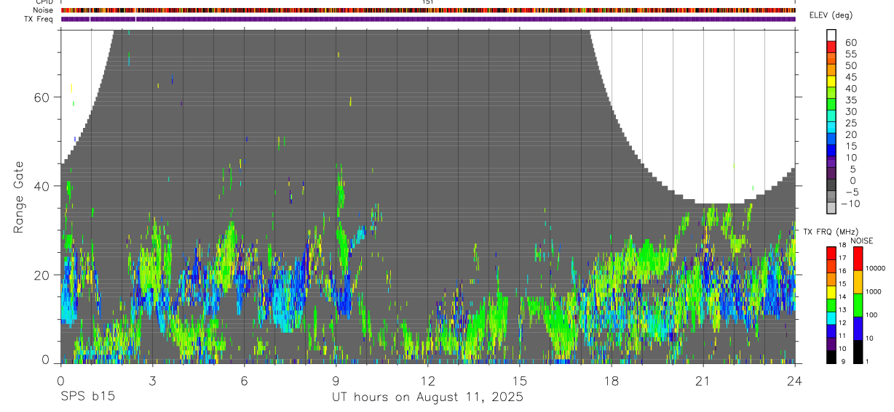This screenshot has height=412, width=894.
Task: Click the '45' label on ELEV colorbar
Action: (850, 77)
